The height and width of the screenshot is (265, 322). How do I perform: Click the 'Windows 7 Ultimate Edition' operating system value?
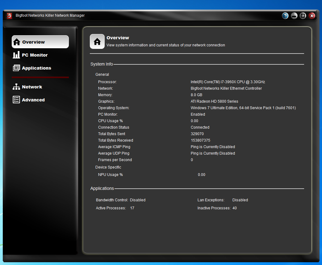(x=243, y=108)
